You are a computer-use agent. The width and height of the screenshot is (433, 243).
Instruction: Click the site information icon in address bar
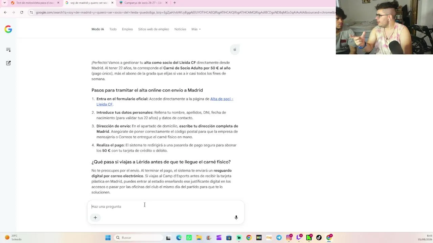(31, 12)
